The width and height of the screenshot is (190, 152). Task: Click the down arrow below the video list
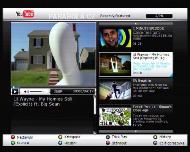tap(136, 131)
